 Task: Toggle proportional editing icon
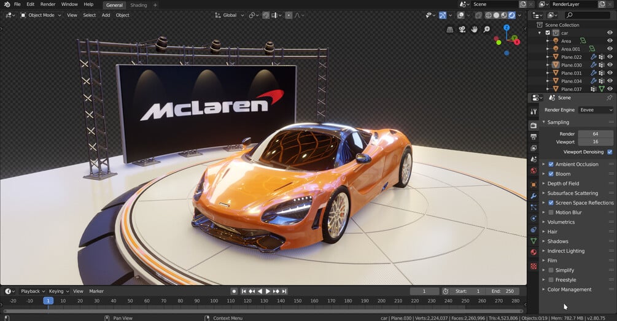tap(289, 15)
